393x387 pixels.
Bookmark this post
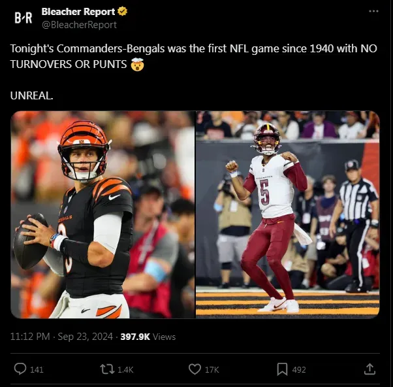282,369
